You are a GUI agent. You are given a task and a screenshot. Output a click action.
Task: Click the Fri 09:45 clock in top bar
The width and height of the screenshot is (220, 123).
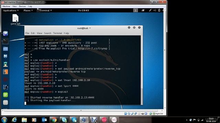(84, 11)
